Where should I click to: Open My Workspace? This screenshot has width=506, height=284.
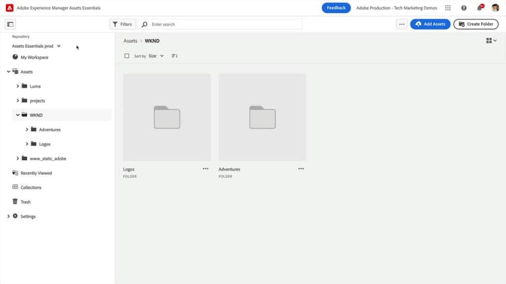click(x=34, y=57)
